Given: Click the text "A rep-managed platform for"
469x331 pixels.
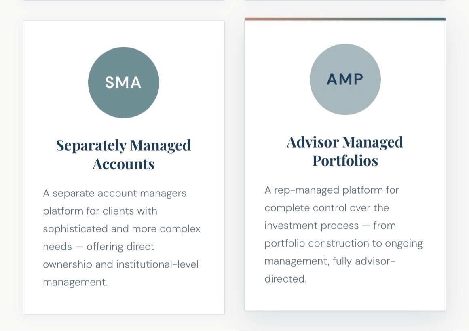Looking at the screenshot, I should (x=332, y=190).
